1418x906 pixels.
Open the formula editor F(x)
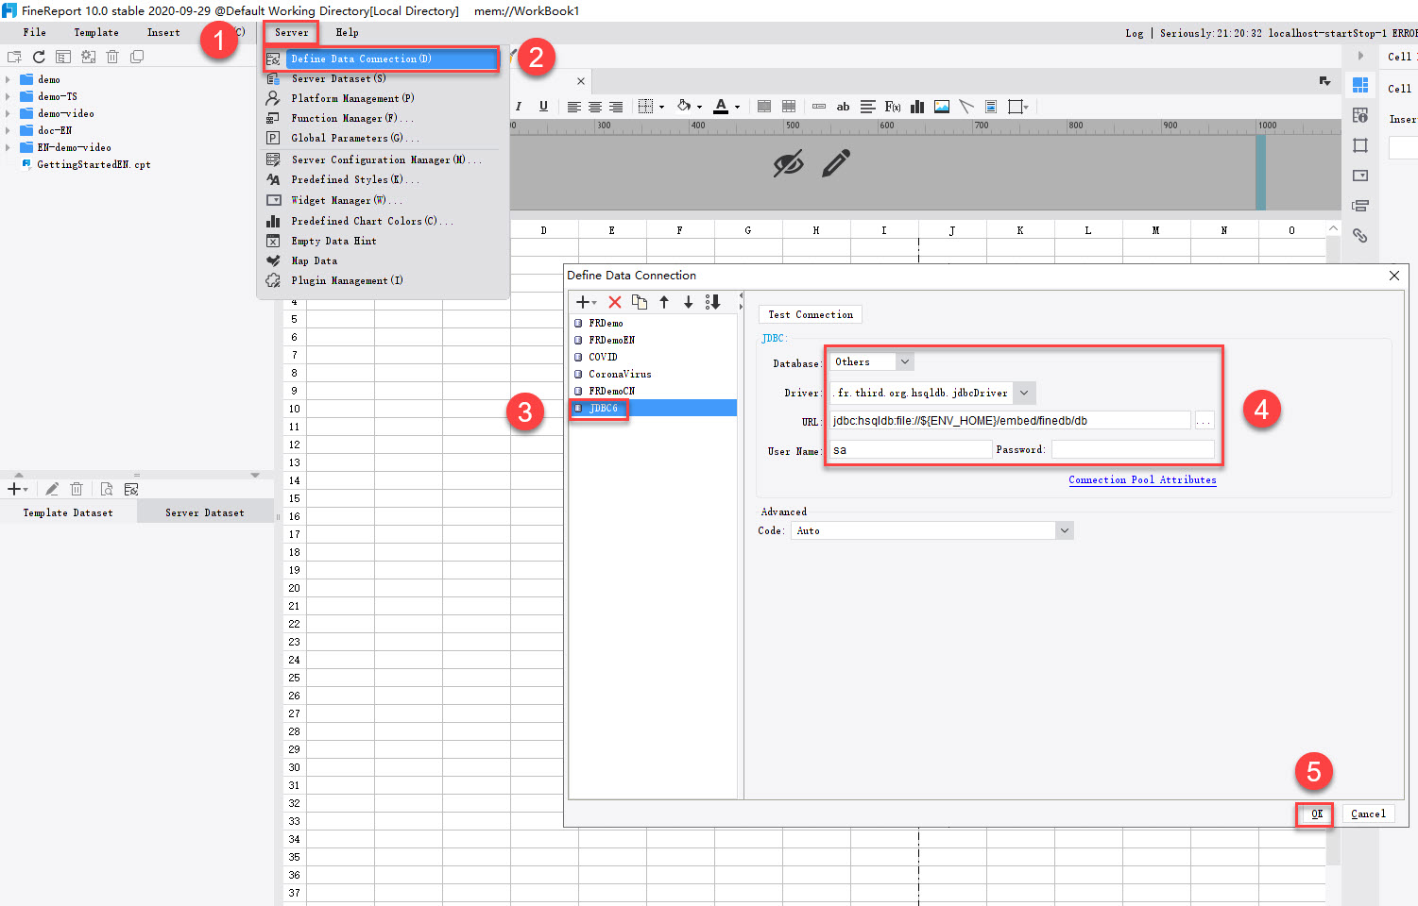coord(893,107)
